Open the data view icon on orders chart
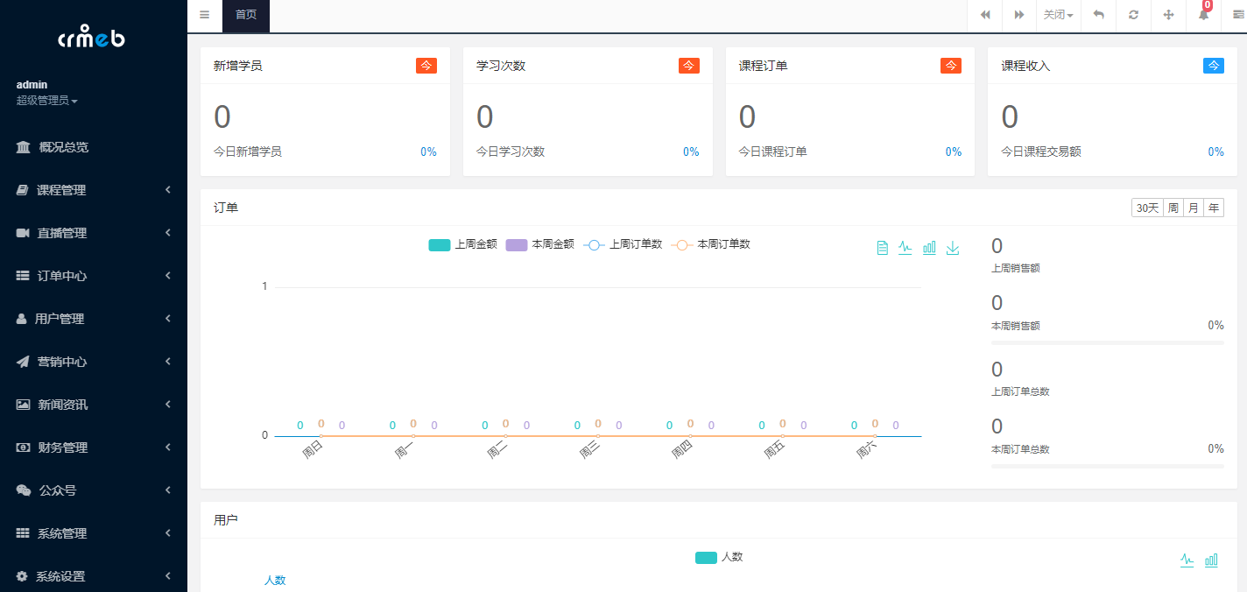The image size is (1247, 592). pyautogui.click(x=882, y=247)
